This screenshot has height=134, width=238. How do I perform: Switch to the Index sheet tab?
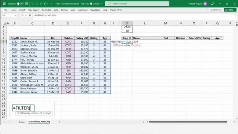click(22, 122)
